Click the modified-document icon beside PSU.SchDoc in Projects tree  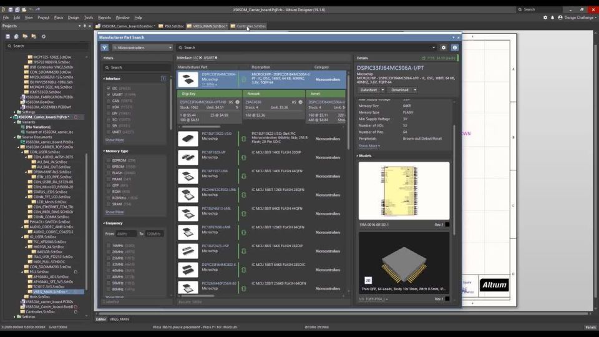pos(75,271)
